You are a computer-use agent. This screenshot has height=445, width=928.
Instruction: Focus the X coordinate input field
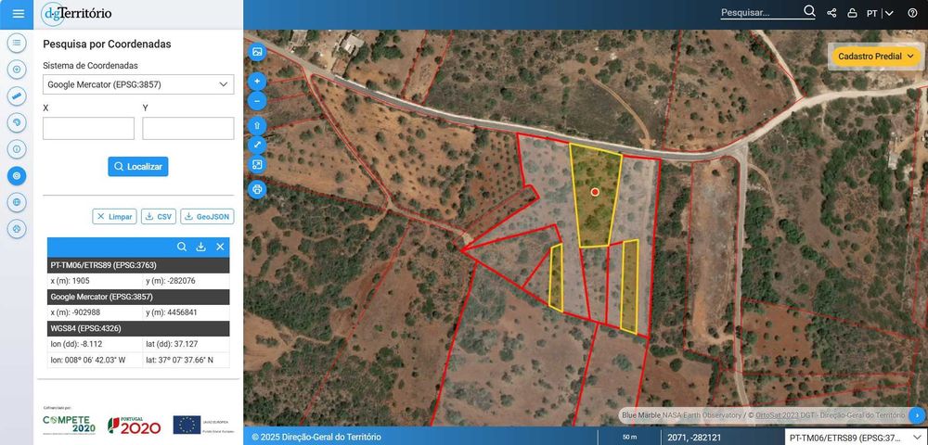89,128
